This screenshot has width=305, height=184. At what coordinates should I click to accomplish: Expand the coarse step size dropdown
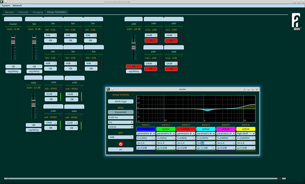(x=120, y=127)
